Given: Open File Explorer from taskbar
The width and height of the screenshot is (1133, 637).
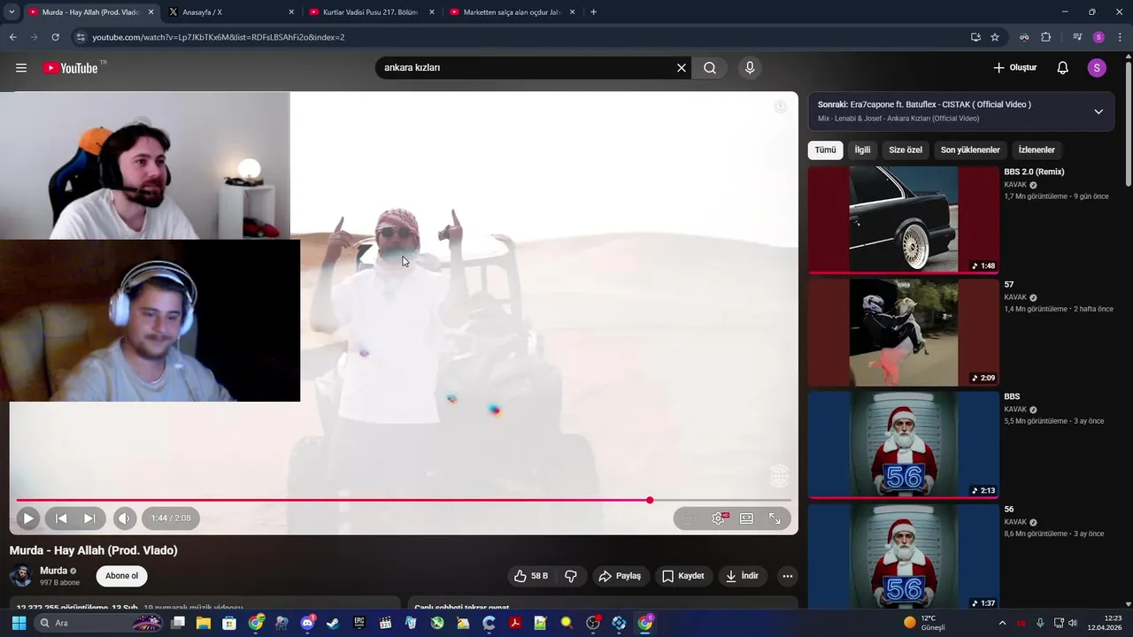Looking at the screenshot, I should click(x=204, y=623).
